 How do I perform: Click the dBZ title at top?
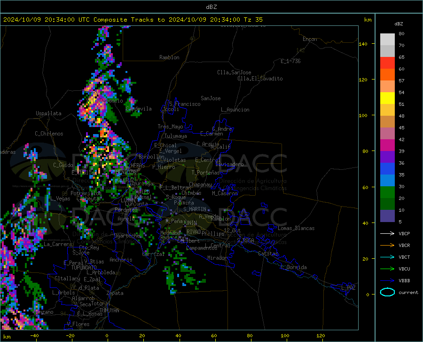pos(211,7)
